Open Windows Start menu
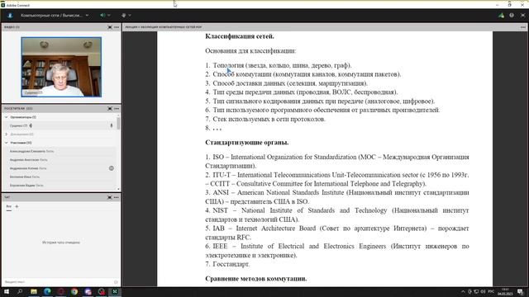This screenshot has width=529, height=297. coord(7,291)
